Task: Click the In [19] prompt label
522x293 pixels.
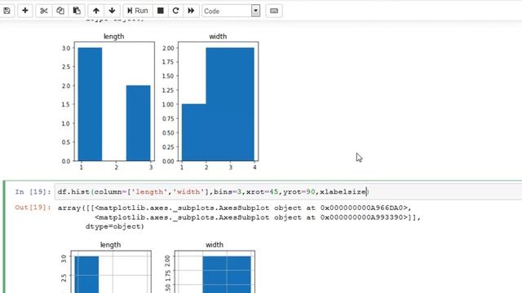Action: [33, 192]
